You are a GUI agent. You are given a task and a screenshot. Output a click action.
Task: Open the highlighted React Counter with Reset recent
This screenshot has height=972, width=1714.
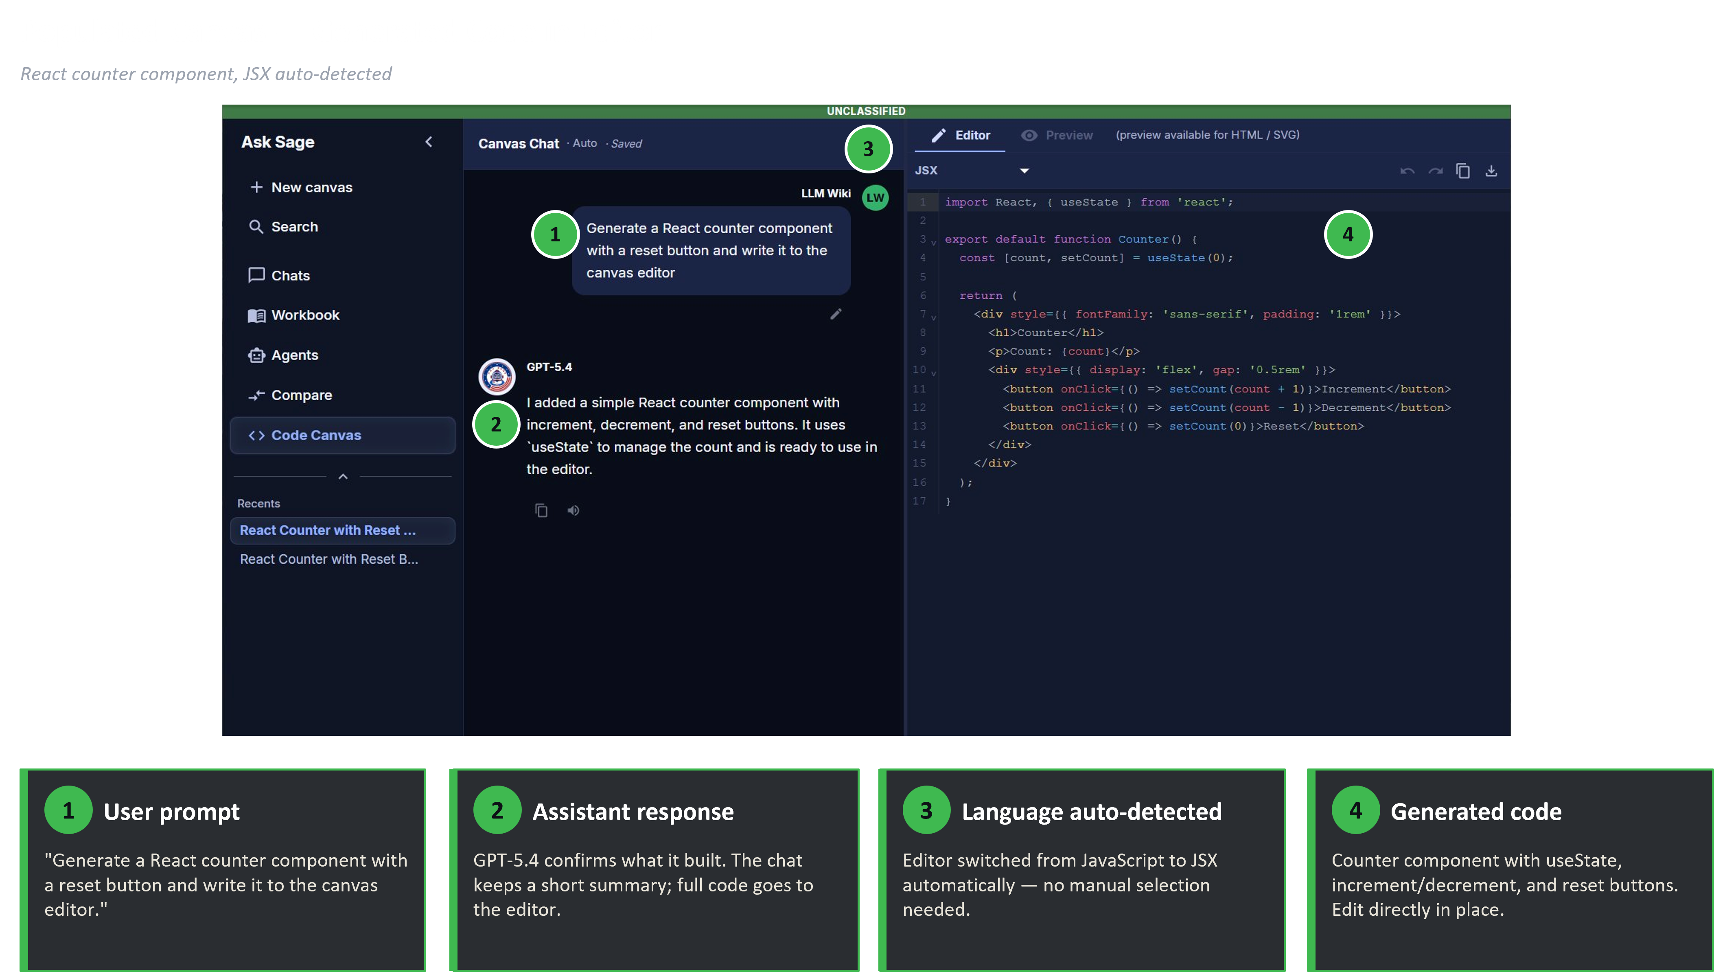click(342, 531)
